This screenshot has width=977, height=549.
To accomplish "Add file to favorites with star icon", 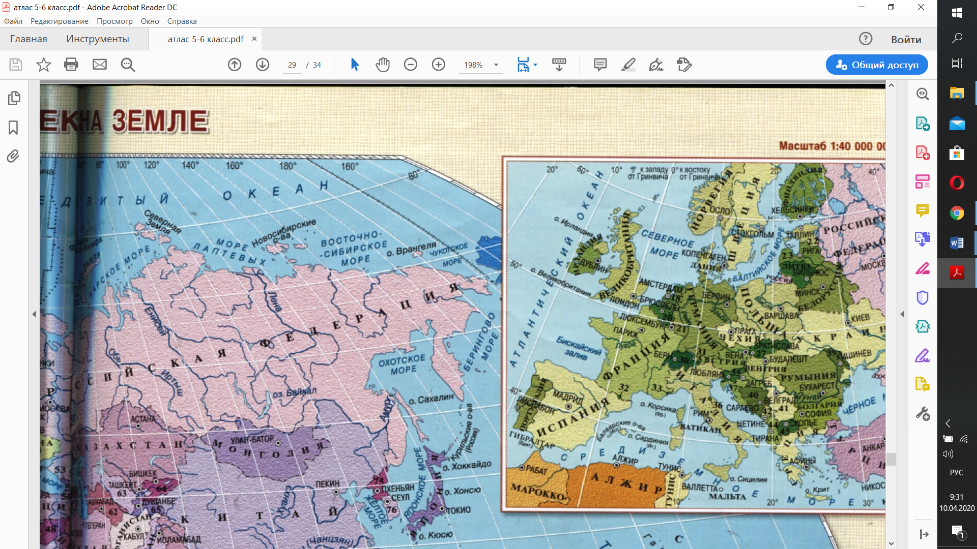I will [x=44, y=65].
